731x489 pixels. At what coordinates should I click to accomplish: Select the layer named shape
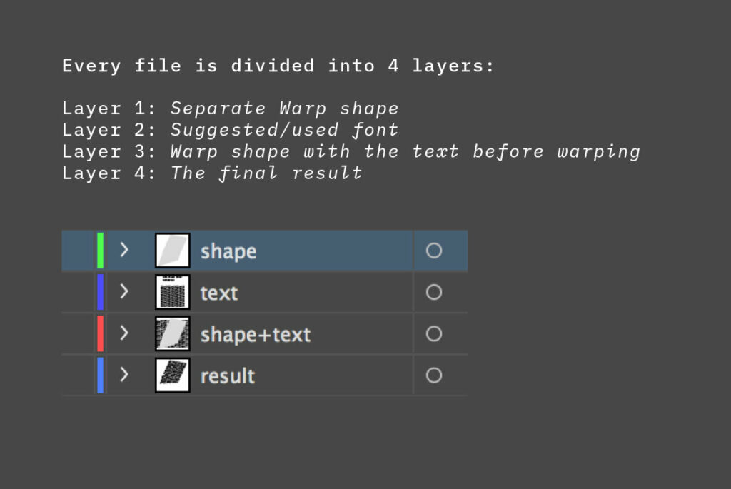click(x=228, y=251)
